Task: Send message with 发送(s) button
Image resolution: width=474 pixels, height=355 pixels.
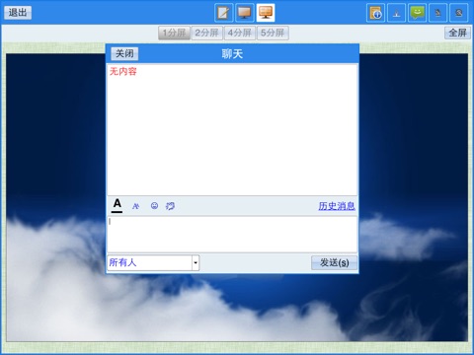Action: (334, 262)
